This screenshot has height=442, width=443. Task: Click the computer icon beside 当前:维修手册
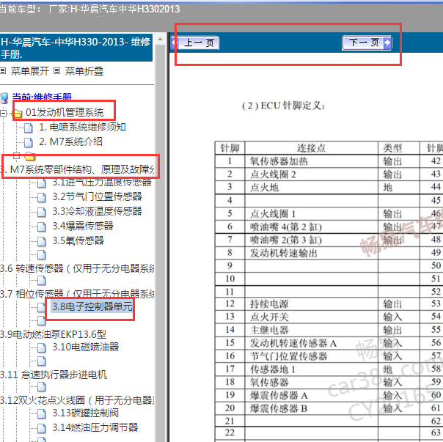5,97
